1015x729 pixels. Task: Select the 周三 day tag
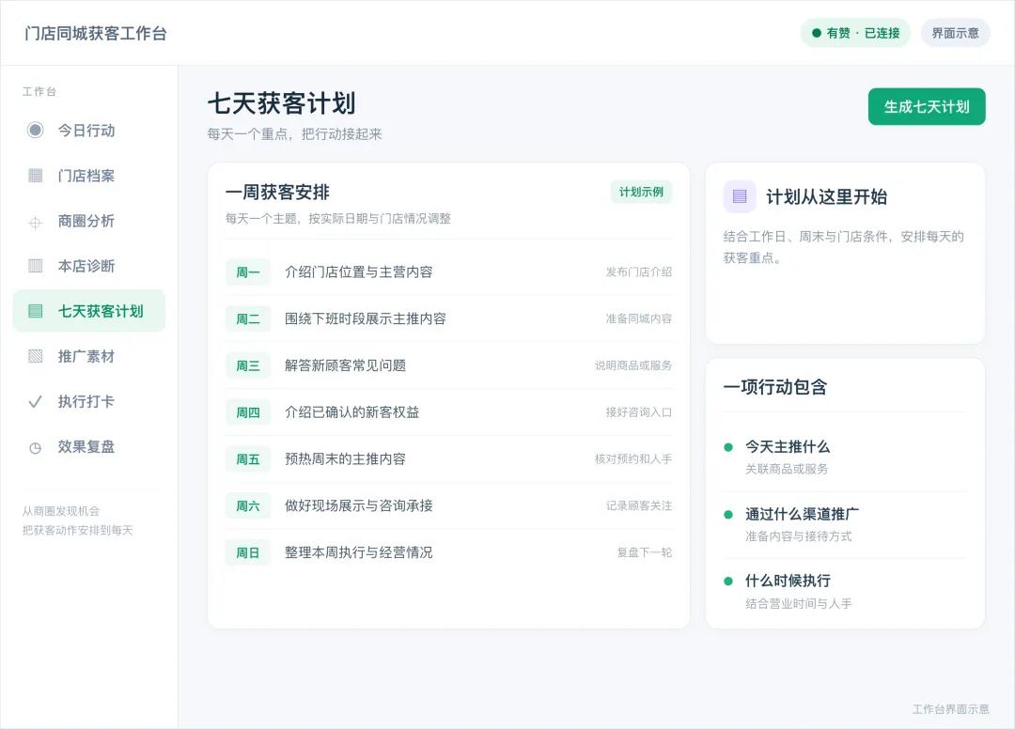coord(248,365)
